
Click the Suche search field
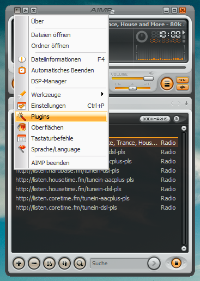click(119, 263)
